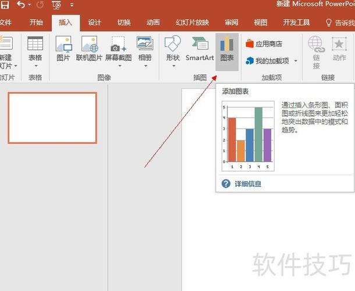355x291 pixels.
Task: Click the 插图 group label
Action: point(200,77)
